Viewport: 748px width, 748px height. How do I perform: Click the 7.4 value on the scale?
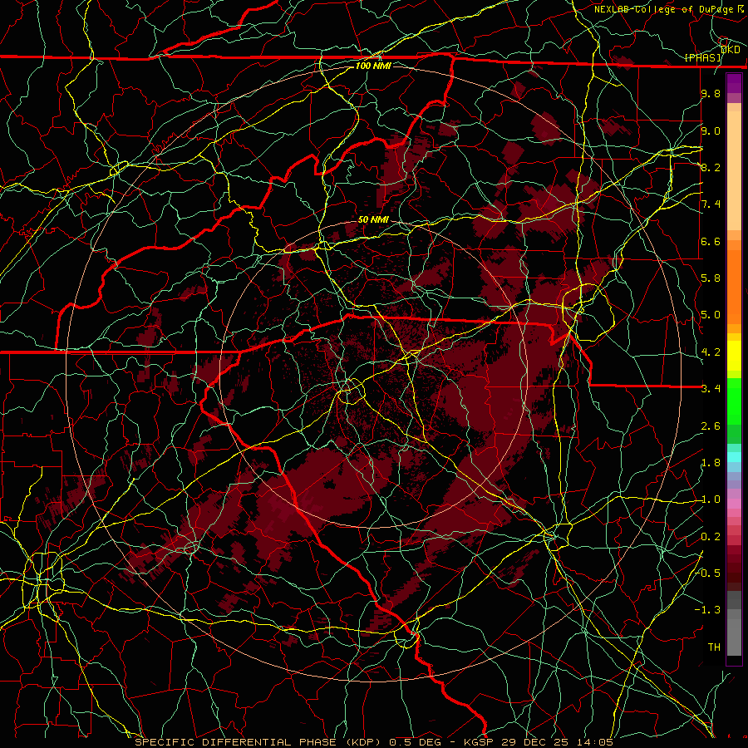711,204
